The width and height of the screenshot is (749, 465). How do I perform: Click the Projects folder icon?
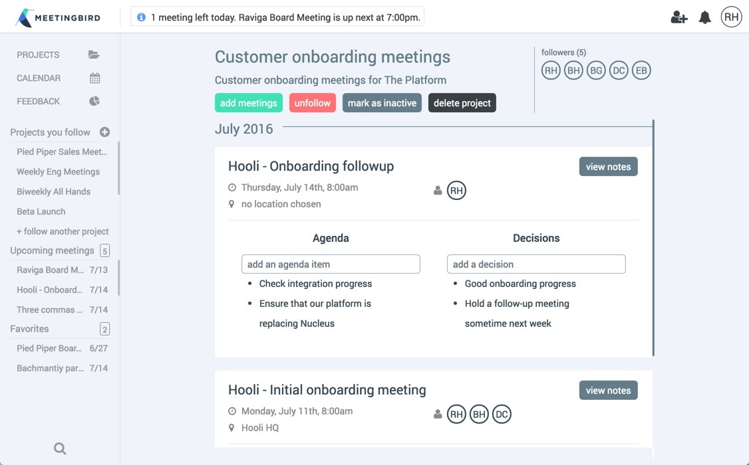tap(94, 55)
